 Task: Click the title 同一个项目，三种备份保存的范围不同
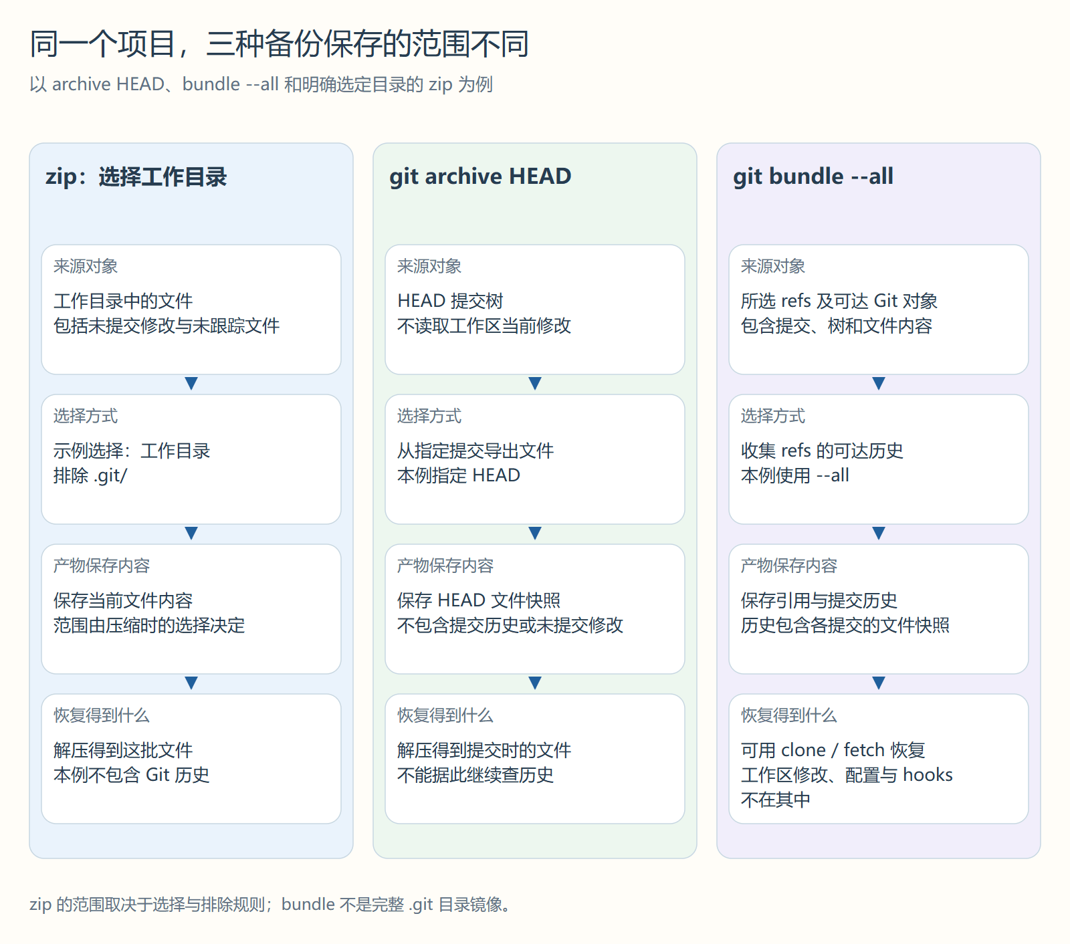280,44
